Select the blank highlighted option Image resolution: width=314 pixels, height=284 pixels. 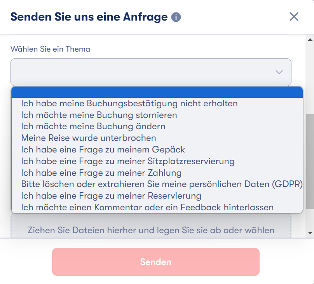pyautogui.click(x=157, y=92)
